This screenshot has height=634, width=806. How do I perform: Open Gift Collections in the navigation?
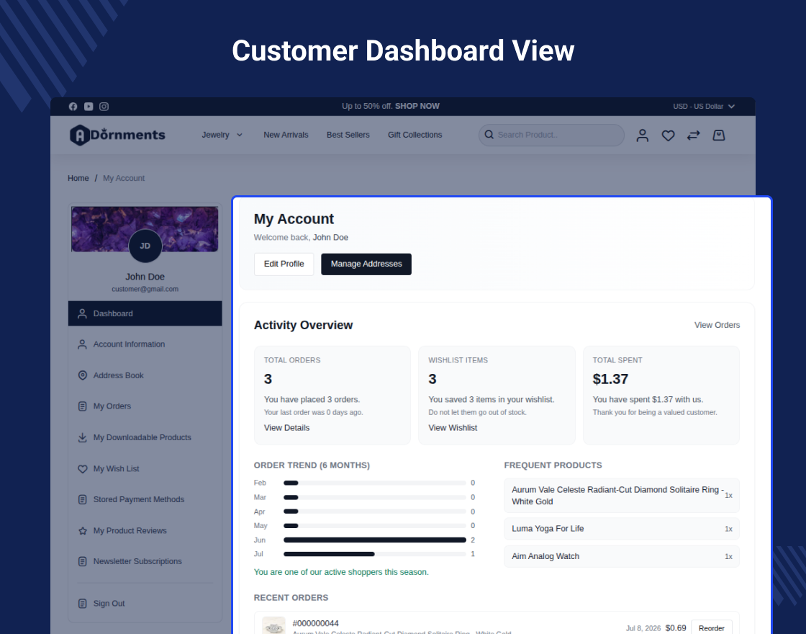pyautogui.click(x=415, y=135)
